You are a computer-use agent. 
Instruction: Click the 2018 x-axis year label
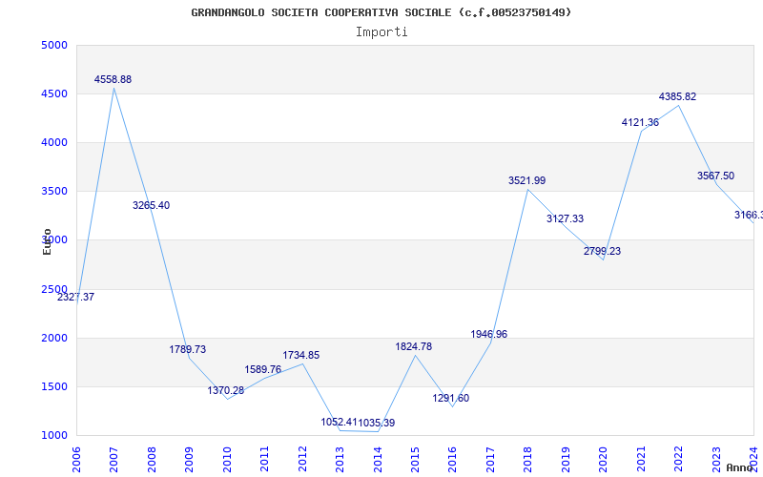[x=528, y=459]
